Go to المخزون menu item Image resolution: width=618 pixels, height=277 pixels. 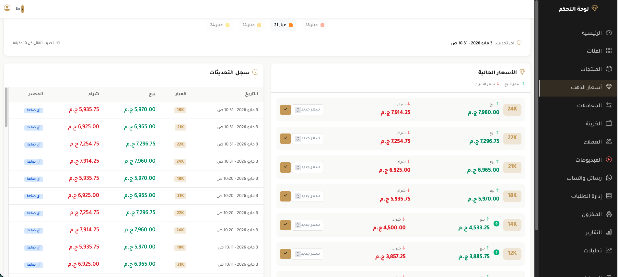coord(578,214)
